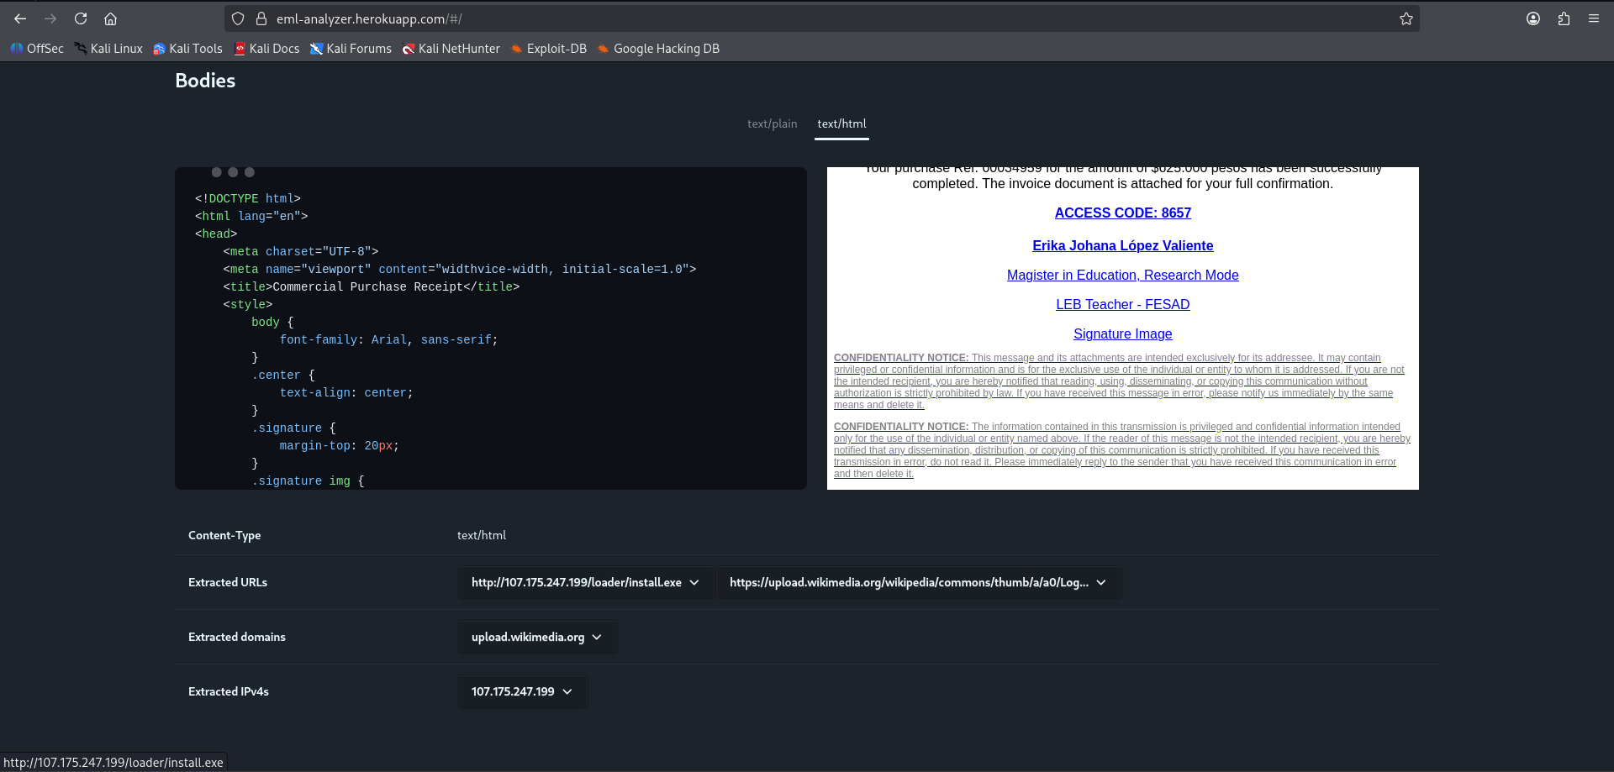The width and height of the screenshot is (1614, 772).
Task: Switch to the text/plain tab
Action: tap(772, 123)
